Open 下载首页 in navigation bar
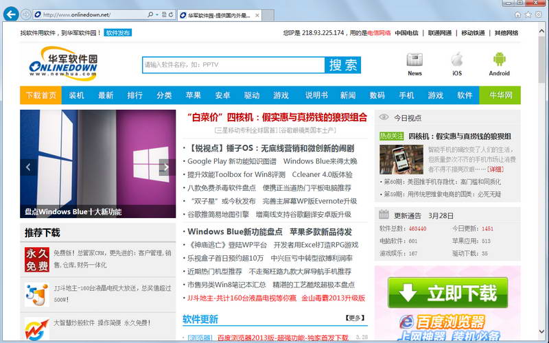The image size is (549, 343). 41,95
